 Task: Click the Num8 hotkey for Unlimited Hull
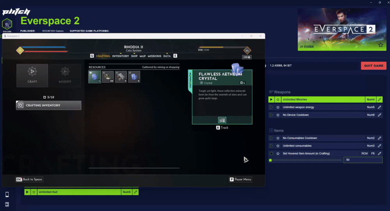pos(127,192)
